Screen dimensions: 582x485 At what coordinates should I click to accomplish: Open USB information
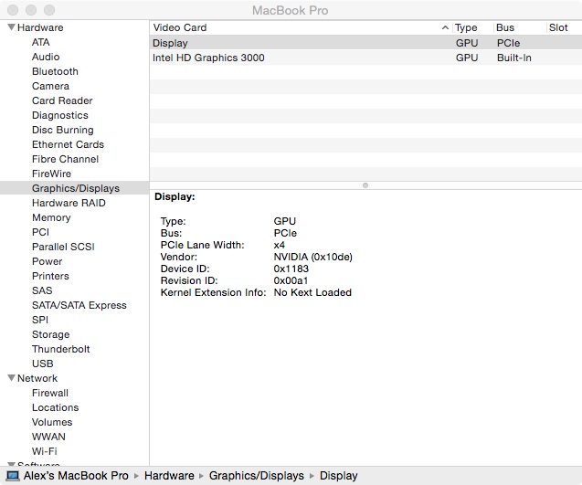point(43,364)
